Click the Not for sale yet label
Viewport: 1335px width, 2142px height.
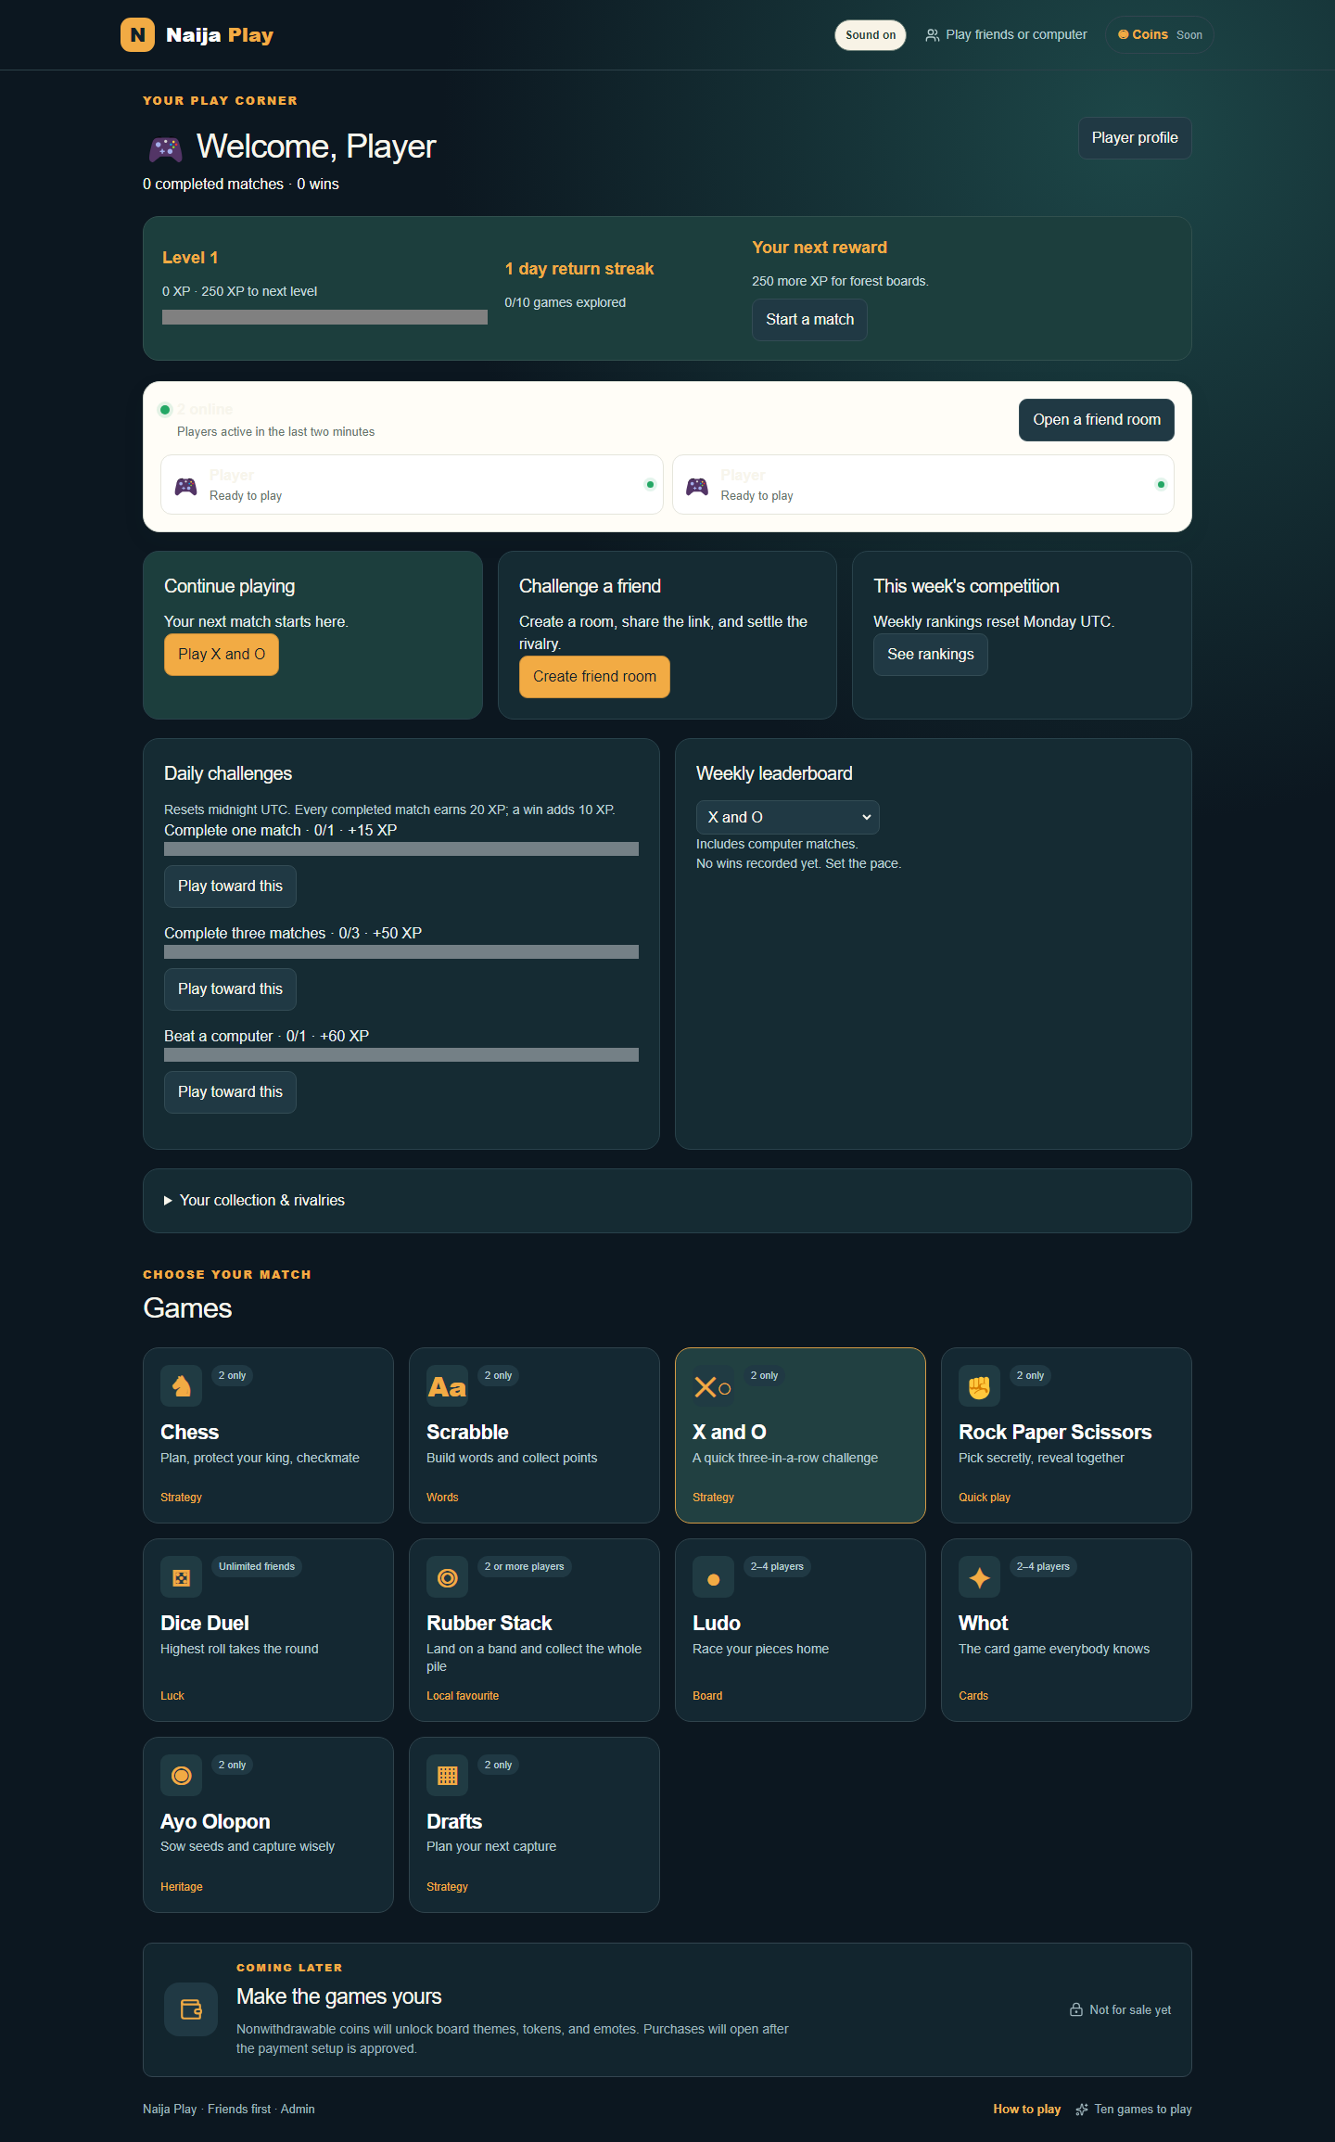tap(1130, 2010)
